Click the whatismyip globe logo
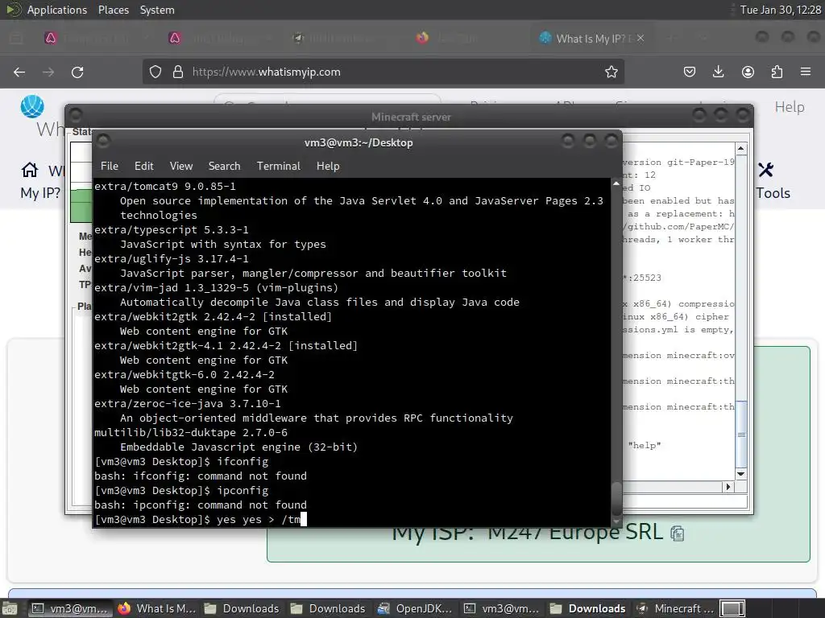The image size is (825, 618). pos(32,107)
